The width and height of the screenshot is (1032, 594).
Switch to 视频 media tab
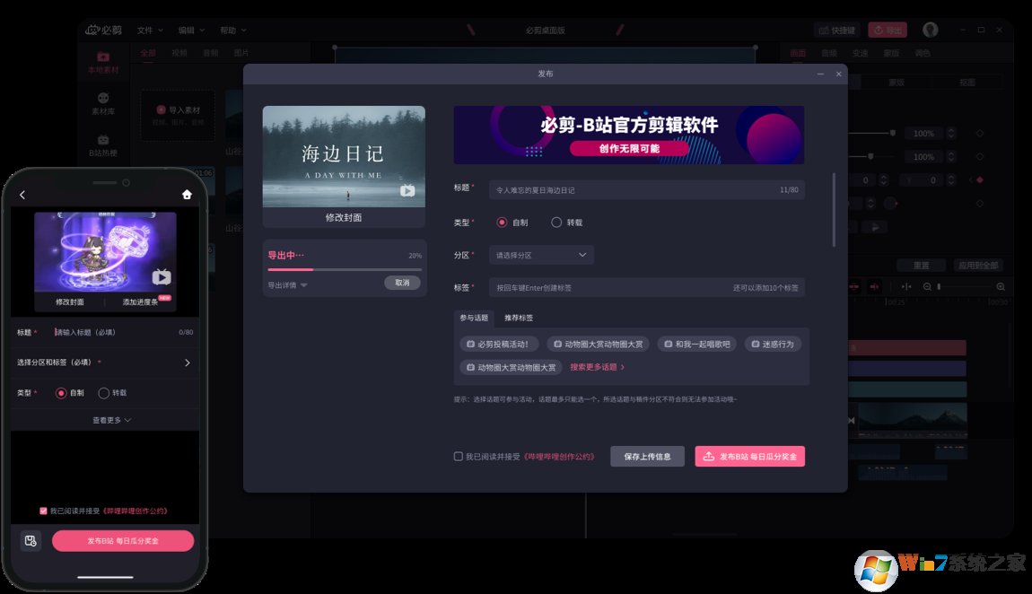point(179,53)
